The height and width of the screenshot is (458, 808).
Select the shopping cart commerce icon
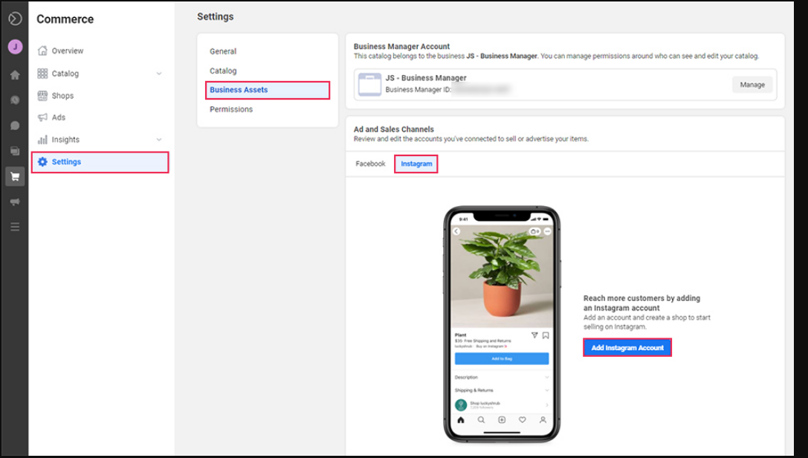pyautogui.click(x=15, y=176)
